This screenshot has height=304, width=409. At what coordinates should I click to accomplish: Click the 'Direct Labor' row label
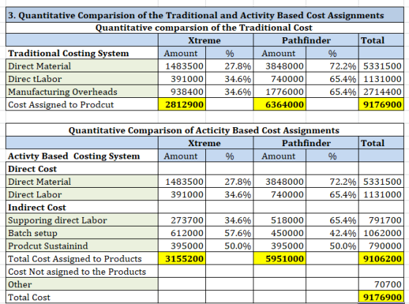pyautogui.click(x=82, y=194)
